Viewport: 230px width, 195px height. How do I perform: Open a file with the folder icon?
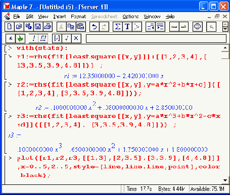(19, 27)
